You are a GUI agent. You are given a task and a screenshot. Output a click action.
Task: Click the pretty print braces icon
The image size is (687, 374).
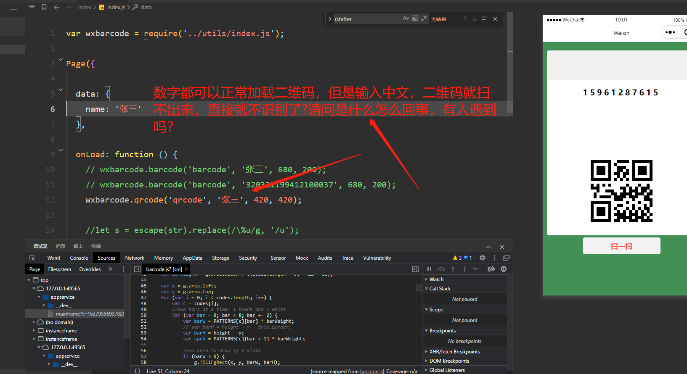coord(137,371)
